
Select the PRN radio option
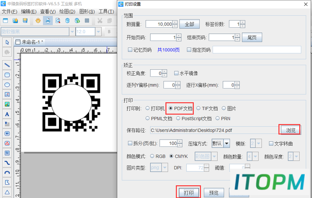click(x=217, y=119)
